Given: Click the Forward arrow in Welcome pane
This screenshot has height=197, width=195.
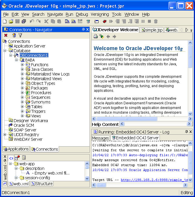Looking at the screenshot, I should click(114, 36).
